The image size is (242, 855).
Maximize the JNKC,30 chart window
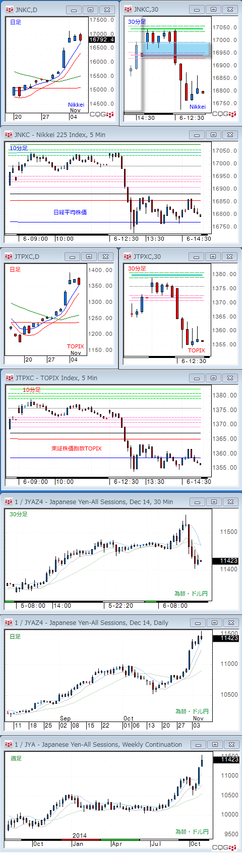(213, 10)
